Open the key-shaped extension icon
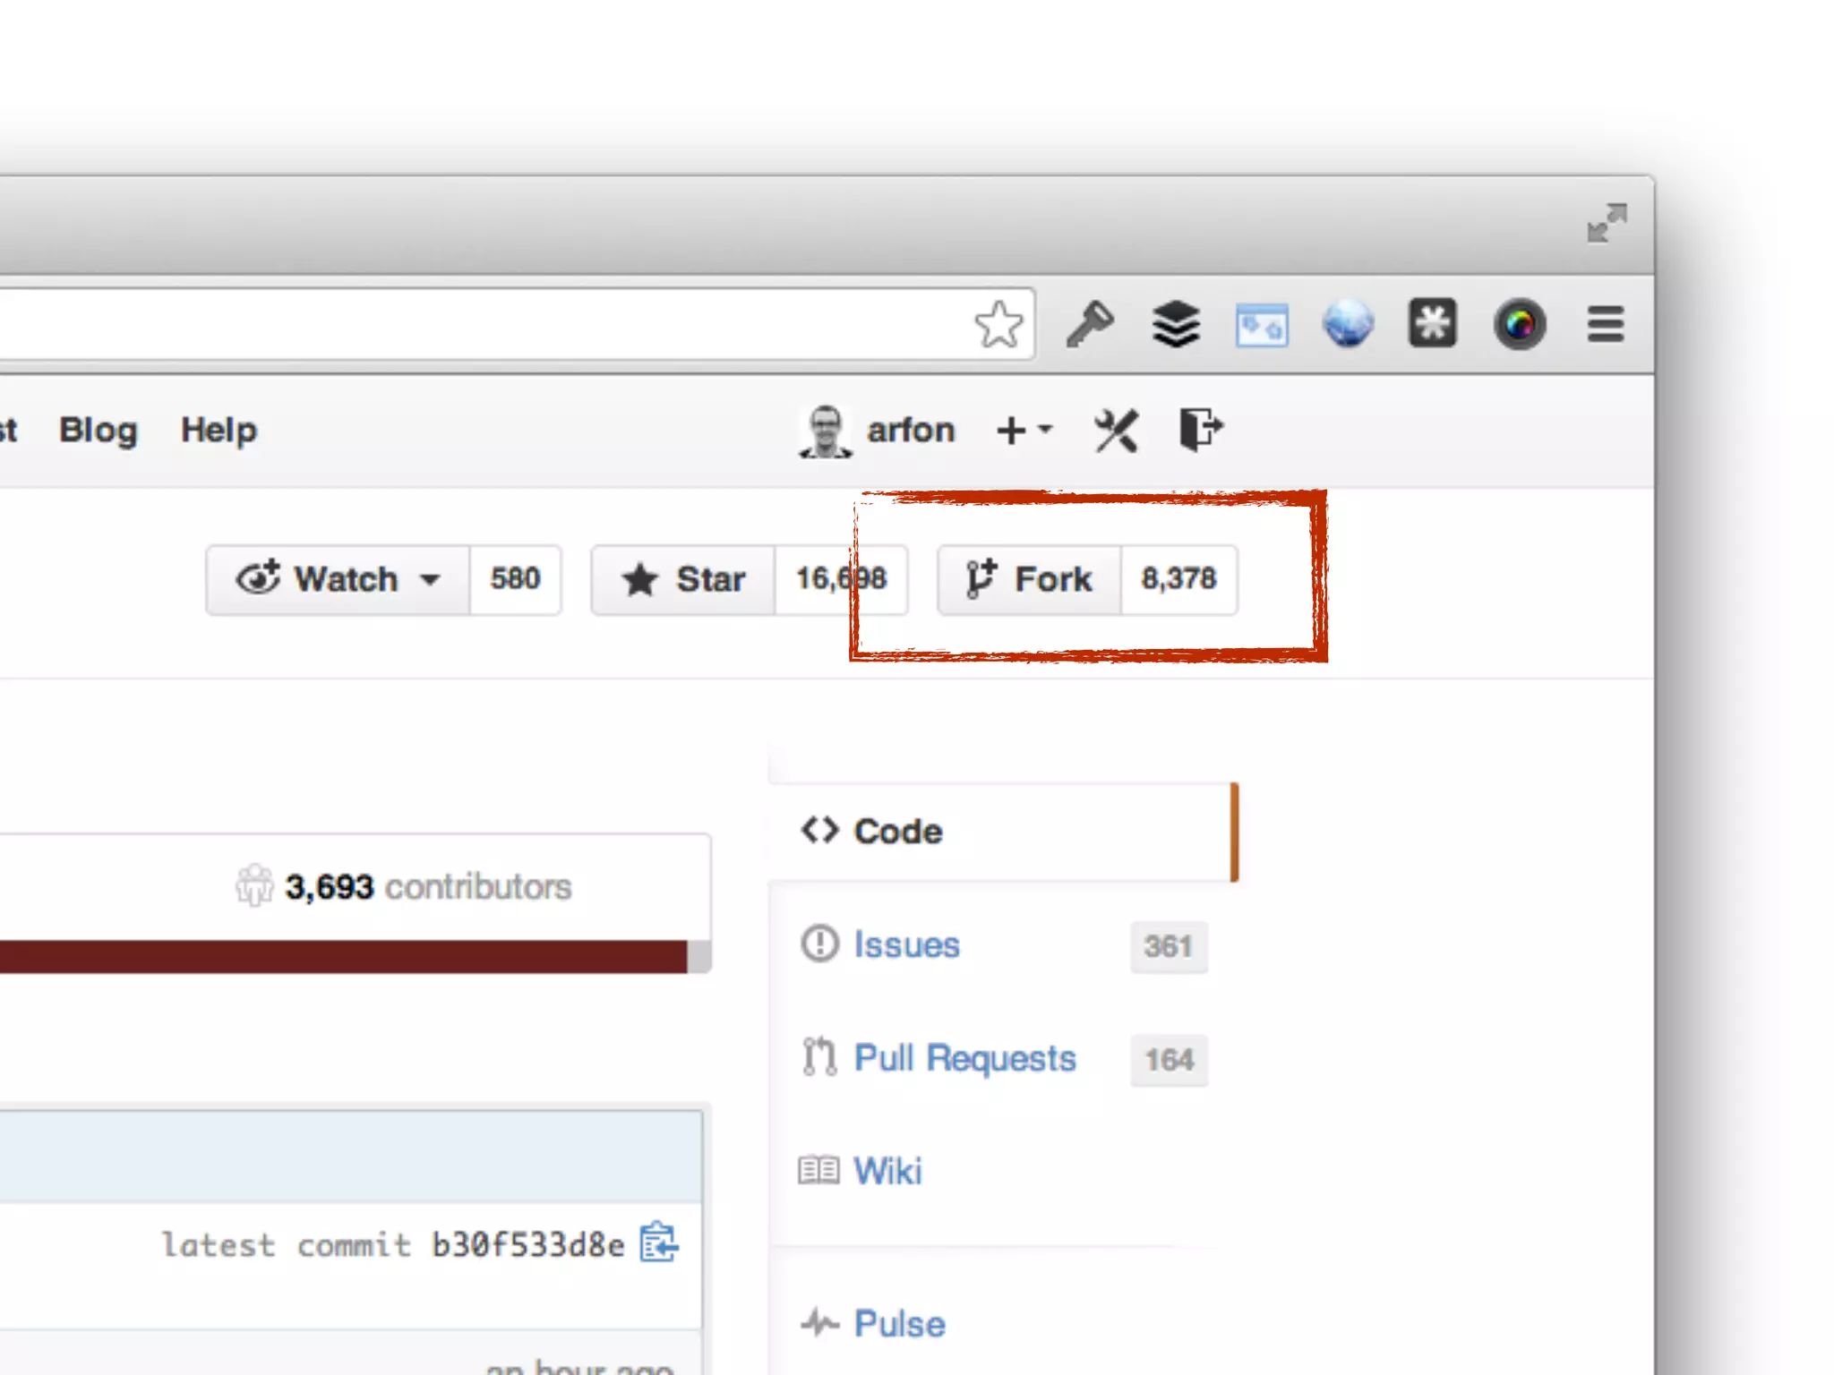The height and width of the screenshot is (1375, 1834). 1089,324
